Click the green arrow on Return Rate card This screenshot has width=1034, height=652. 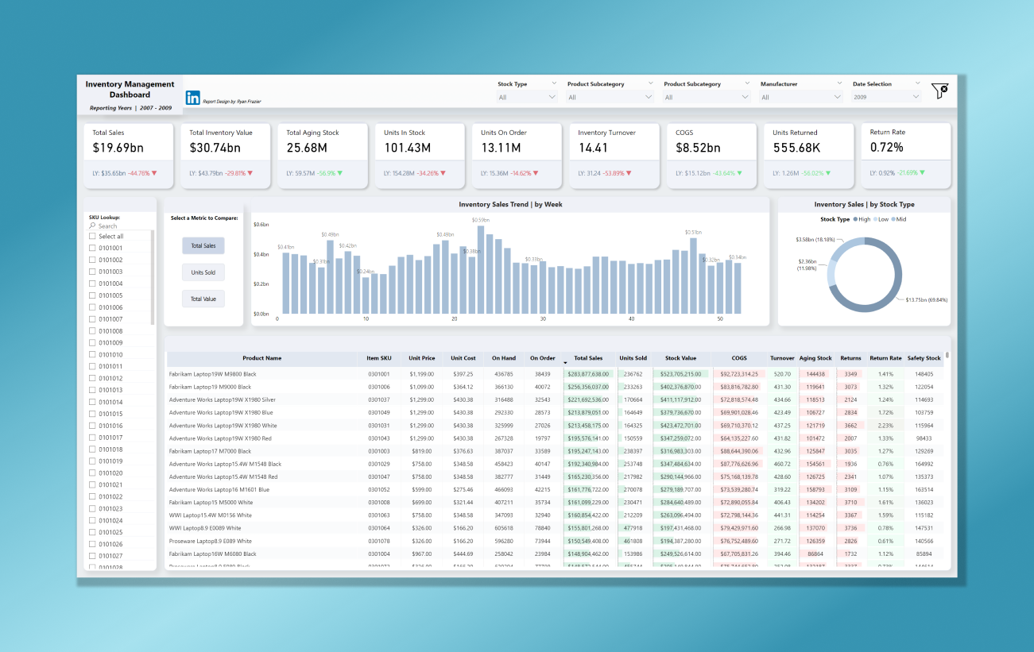[x=920, y=172]
